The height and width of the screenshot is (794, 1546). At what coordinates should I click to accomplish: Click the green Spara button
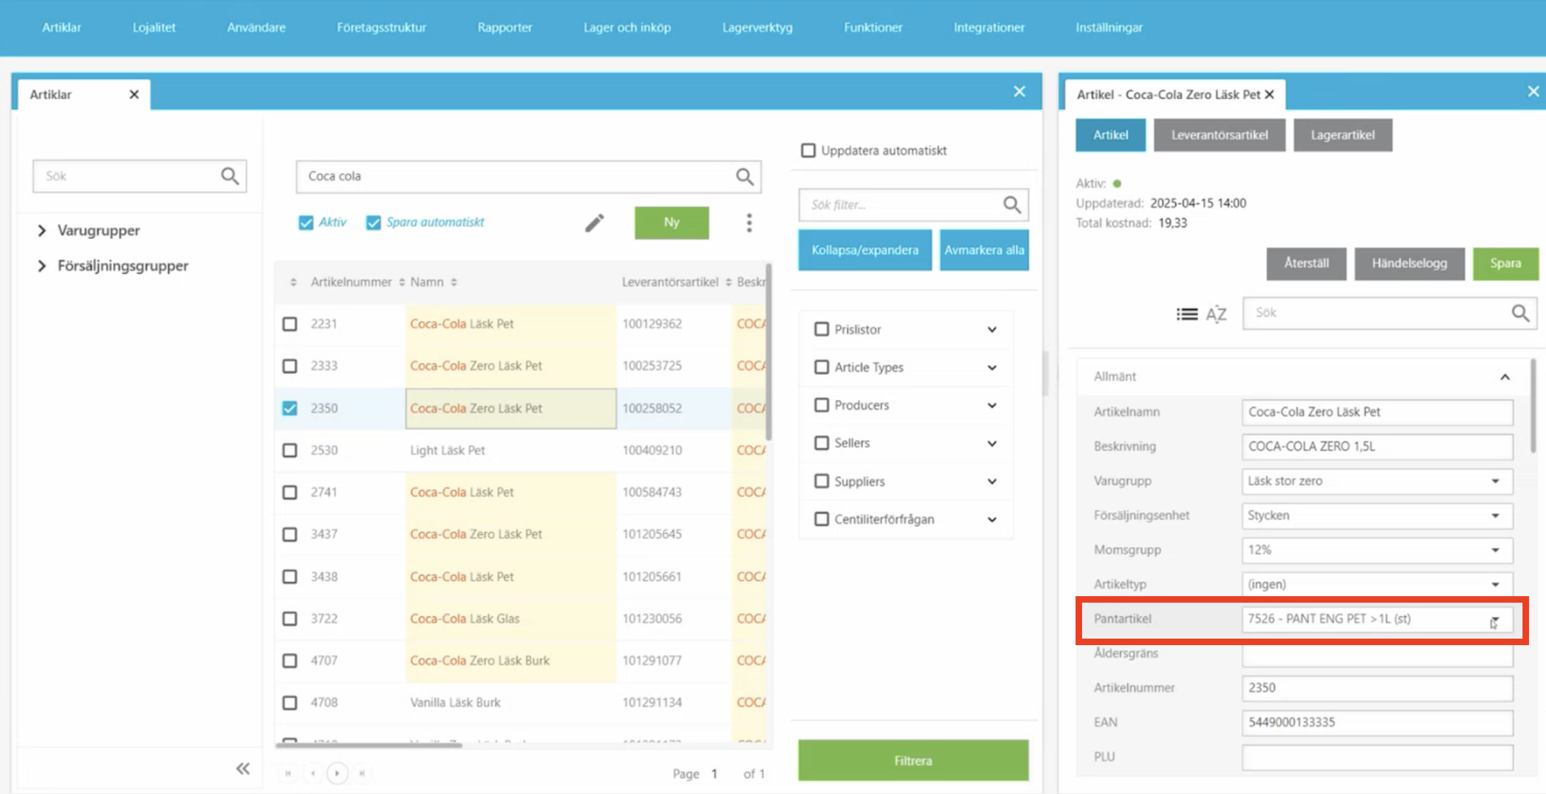1505,264
